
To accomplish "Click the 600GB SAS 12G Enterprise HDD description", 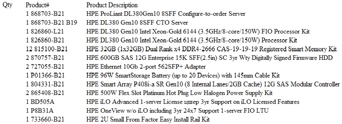I will tap(209, 58).
